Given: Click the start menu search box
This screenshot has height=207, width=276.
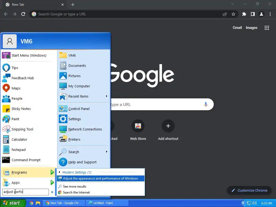Looking at the screenshot, I should pyautogui.click(x=25, y=192).
